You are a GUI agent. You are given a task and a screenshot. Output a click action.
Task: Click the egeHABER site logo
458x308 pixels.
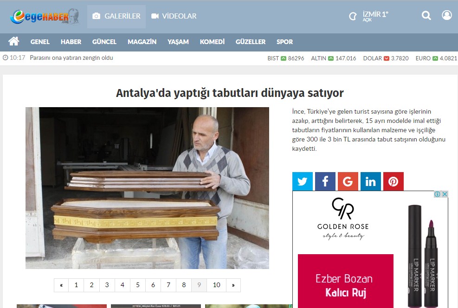pos(45,16)
